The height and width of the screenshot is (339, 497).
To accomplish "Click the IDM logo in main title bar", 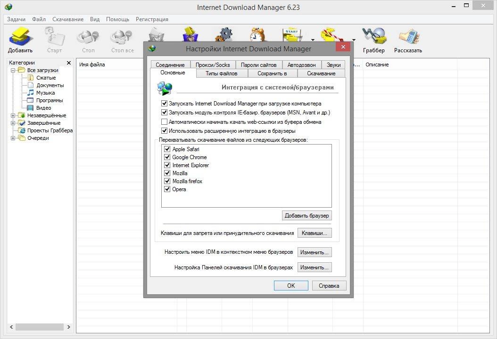I will tap(8, 7).
